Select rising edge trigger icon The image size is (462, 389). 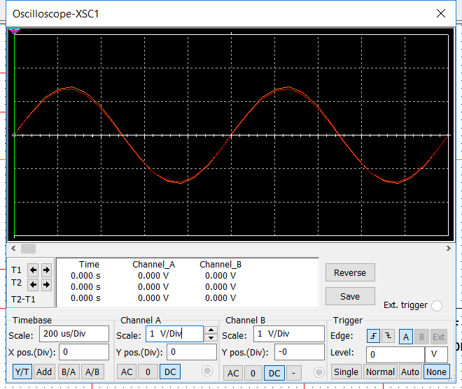tap(374, 337)
